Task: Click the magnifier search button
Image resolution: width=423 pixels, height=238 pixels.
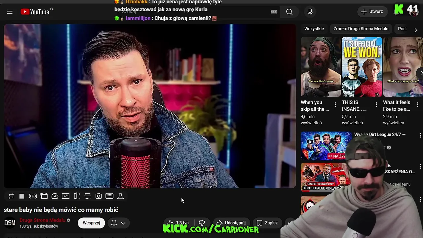Action: click(289, 12)
